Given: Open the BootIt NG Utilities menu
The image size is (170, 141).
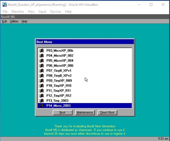Looking at the screenshot, I should pos(14,22).
